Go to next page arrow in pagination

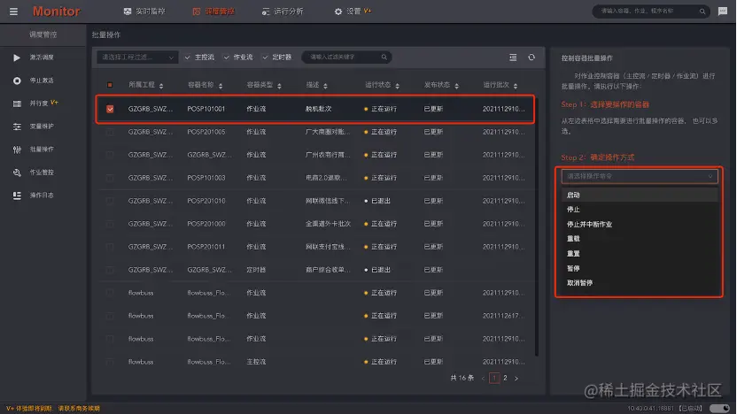coord(516,379)
